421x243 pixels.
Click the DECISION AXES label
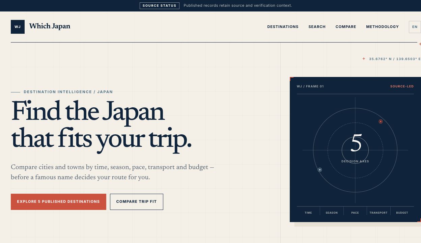(x=355, y=161)
